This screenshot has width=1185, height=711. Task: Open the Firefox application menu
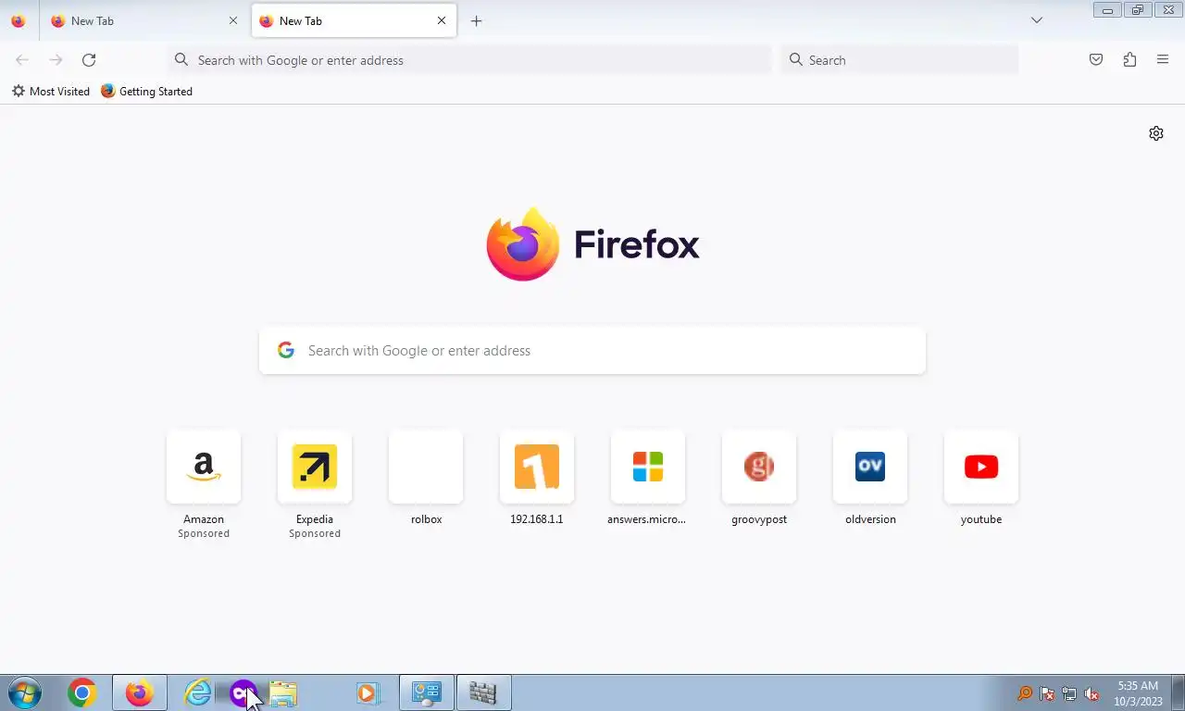(x=1163, y=60)
